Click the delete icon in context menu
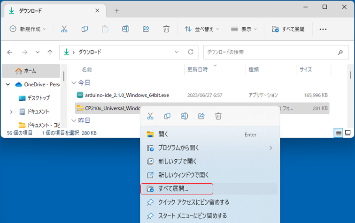This screenshot has width=355, height=223. (218, 116)
